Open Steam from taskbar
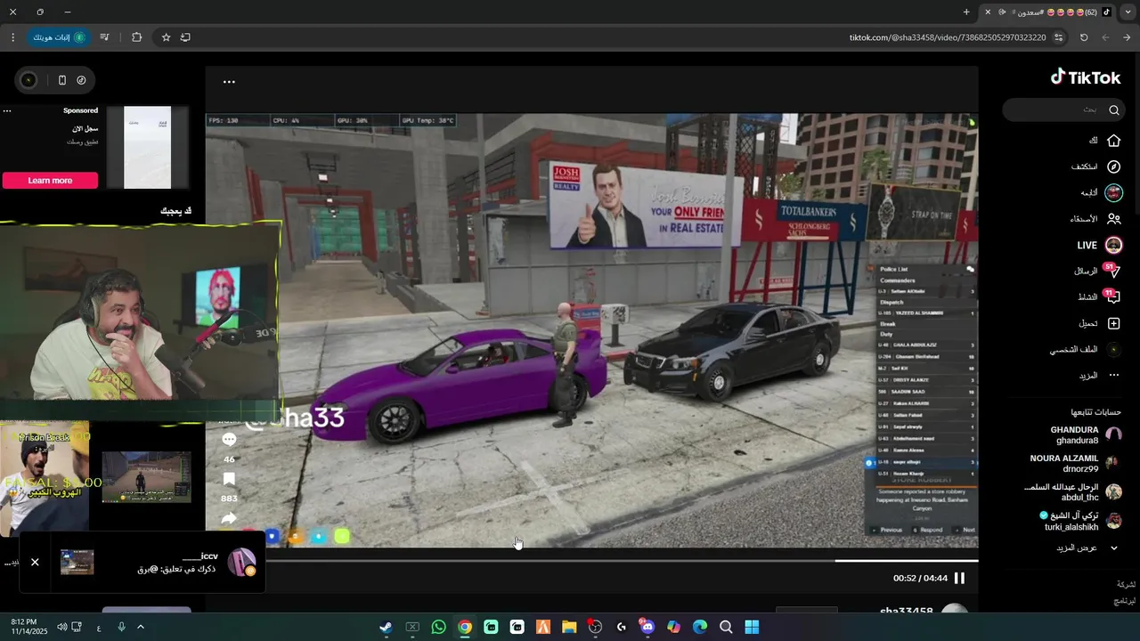Viewport: 1140px width, 641px height. pos(386,627)
